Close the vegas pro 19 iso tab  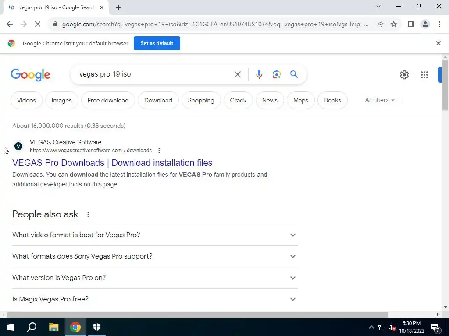pos(102,7)
